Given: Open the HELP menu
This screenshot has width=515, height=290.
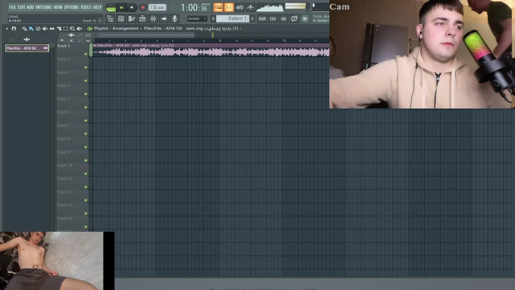Looking at the screenshot, I should click(x=97, y=7).
